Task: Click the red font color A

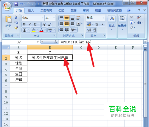Action: pos(41,30)
